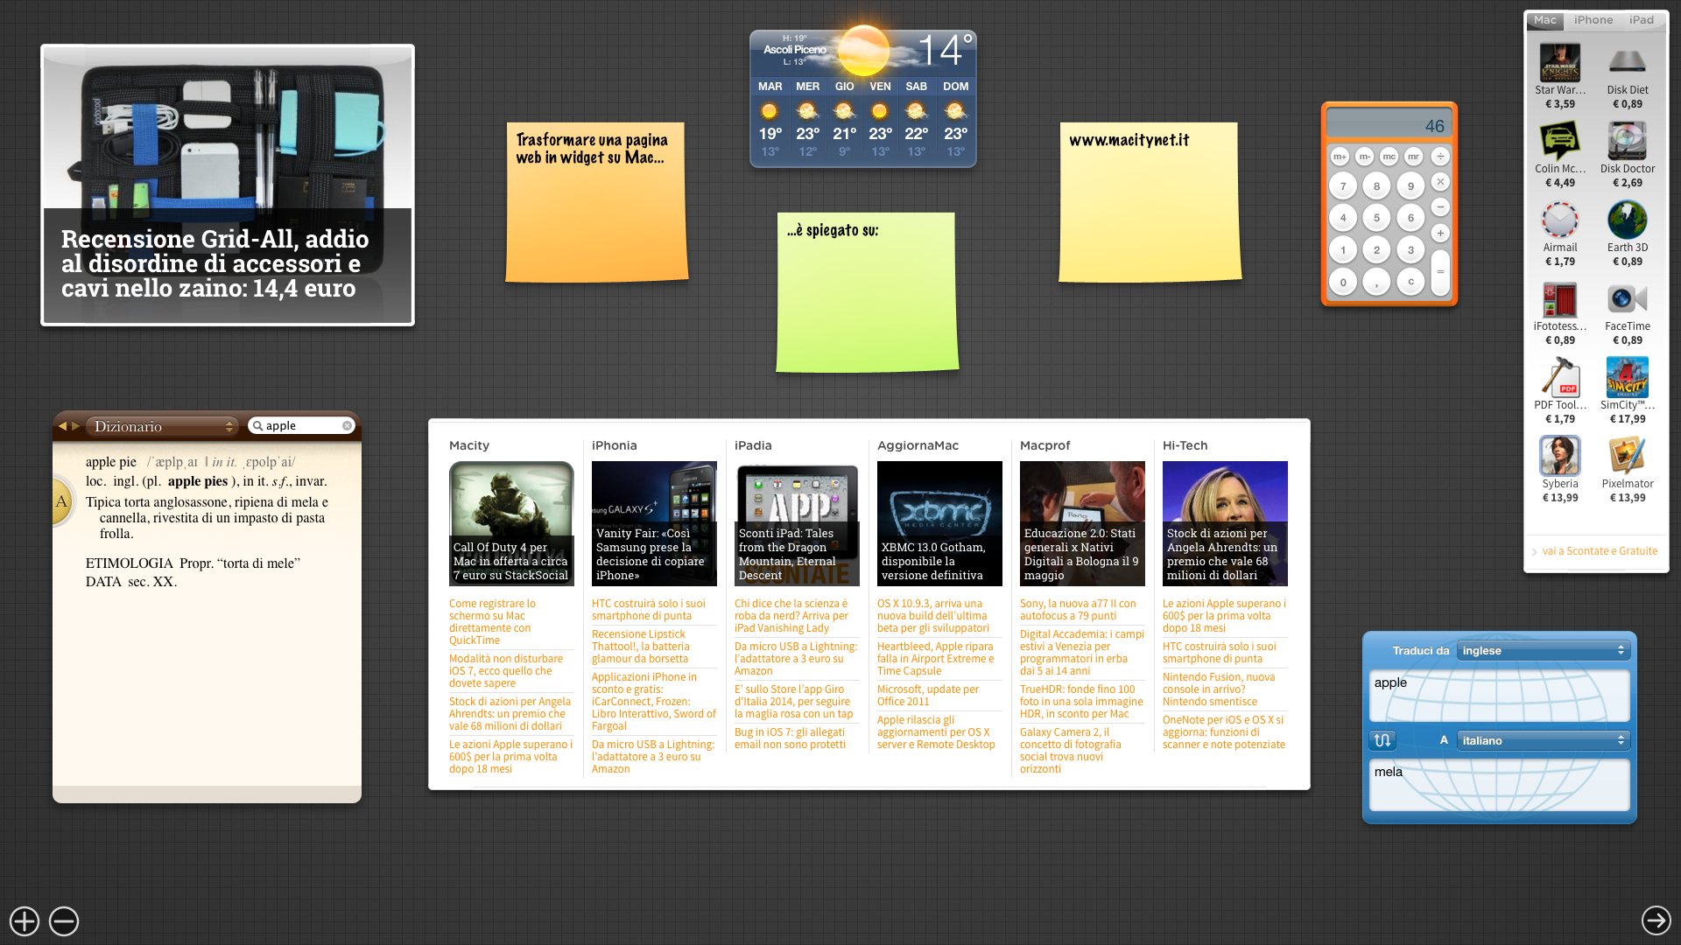Open the SimCity app icon
Image resolution: width=1681 pixels, height=945 pixels.
[1627, 378]
